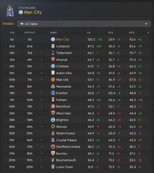The width and height of the screenshot is (154, 173).
Task: Click the Tottenham club crest
Action: 53,53
